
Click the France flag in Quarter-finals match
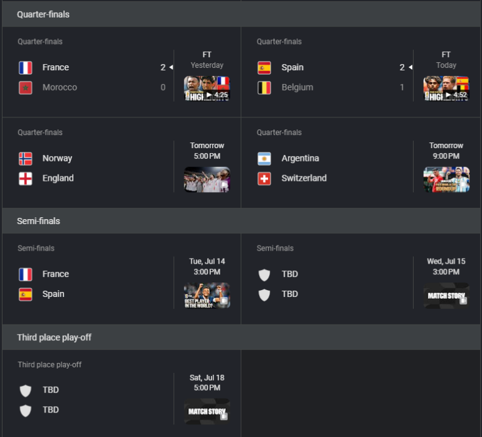point(26,68)
